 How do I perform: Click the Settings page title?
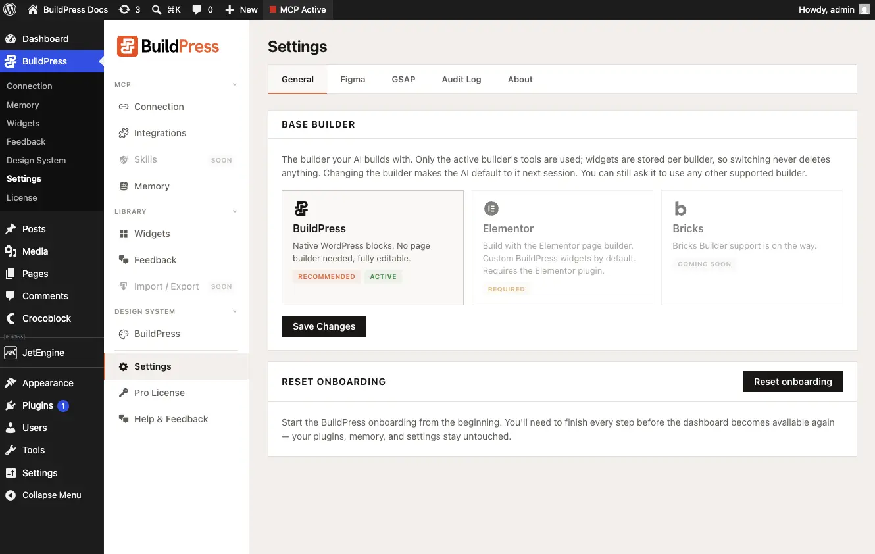coord(297,47)
